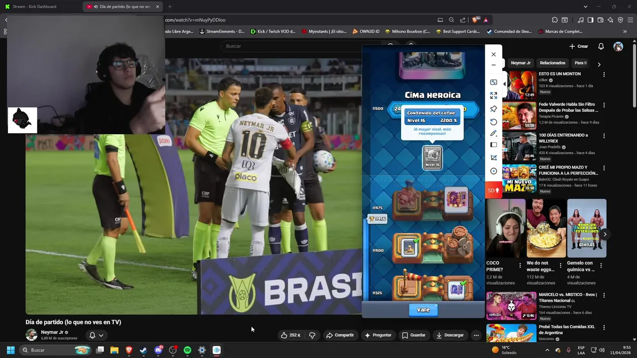The image size is (637, 358).
Task: Open options for 100 DÍAS ENTRENANDO video
Action: point(604,136)
